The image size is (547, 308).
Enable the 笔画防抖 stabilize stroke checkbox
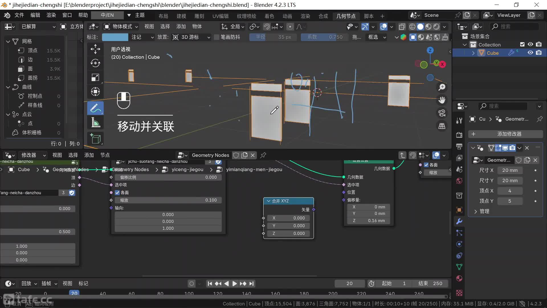click(x=217, y=37)
